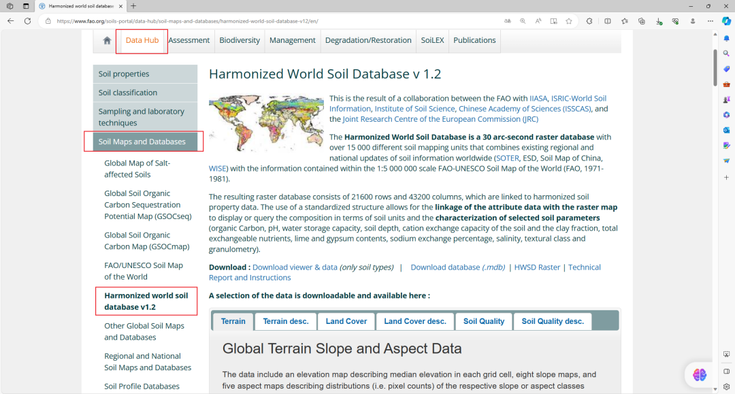Open Outlook in sidebar
735x394 pixels.
(x=727, y=130)
